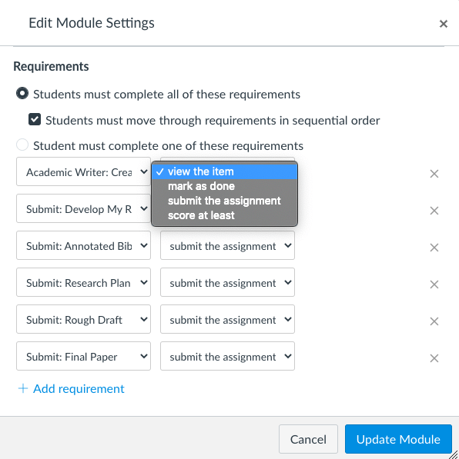Screen dimensions: 459x459
Task: Delete the Final Paper requirement
Action: pos(434,358)
